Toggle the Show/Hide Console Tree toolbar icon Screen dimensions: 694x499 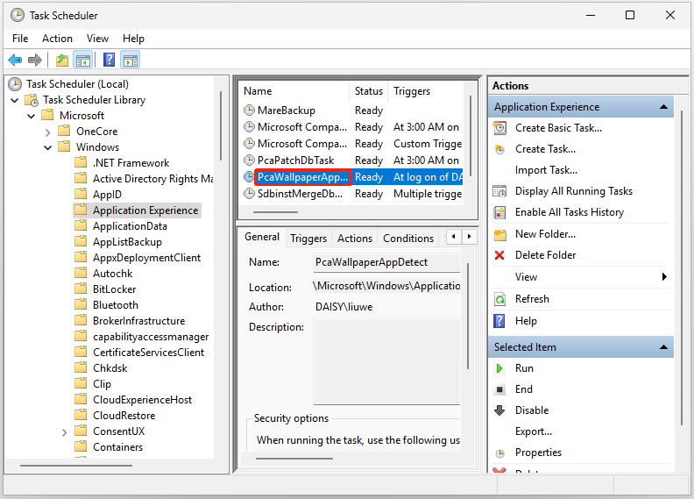83,60
